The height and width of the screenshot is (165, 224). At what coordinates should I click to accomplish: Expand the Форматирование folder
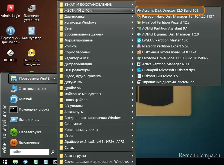[x=97, y=40]
